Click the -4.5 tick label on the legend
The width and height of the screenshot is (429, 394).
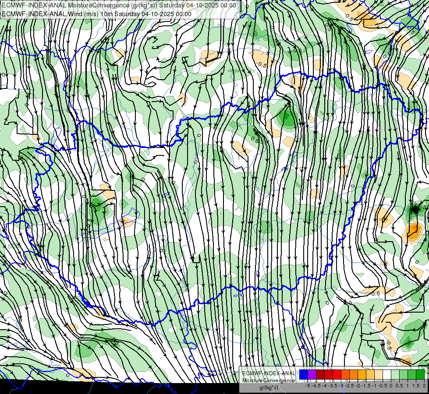click(316, 386)
